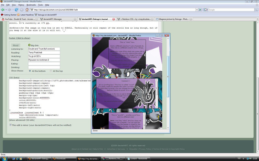Switch to Rainbow_CSS taskbar item
The height and width of the screenshot is (161, 259).
click(x=113, y=159)
